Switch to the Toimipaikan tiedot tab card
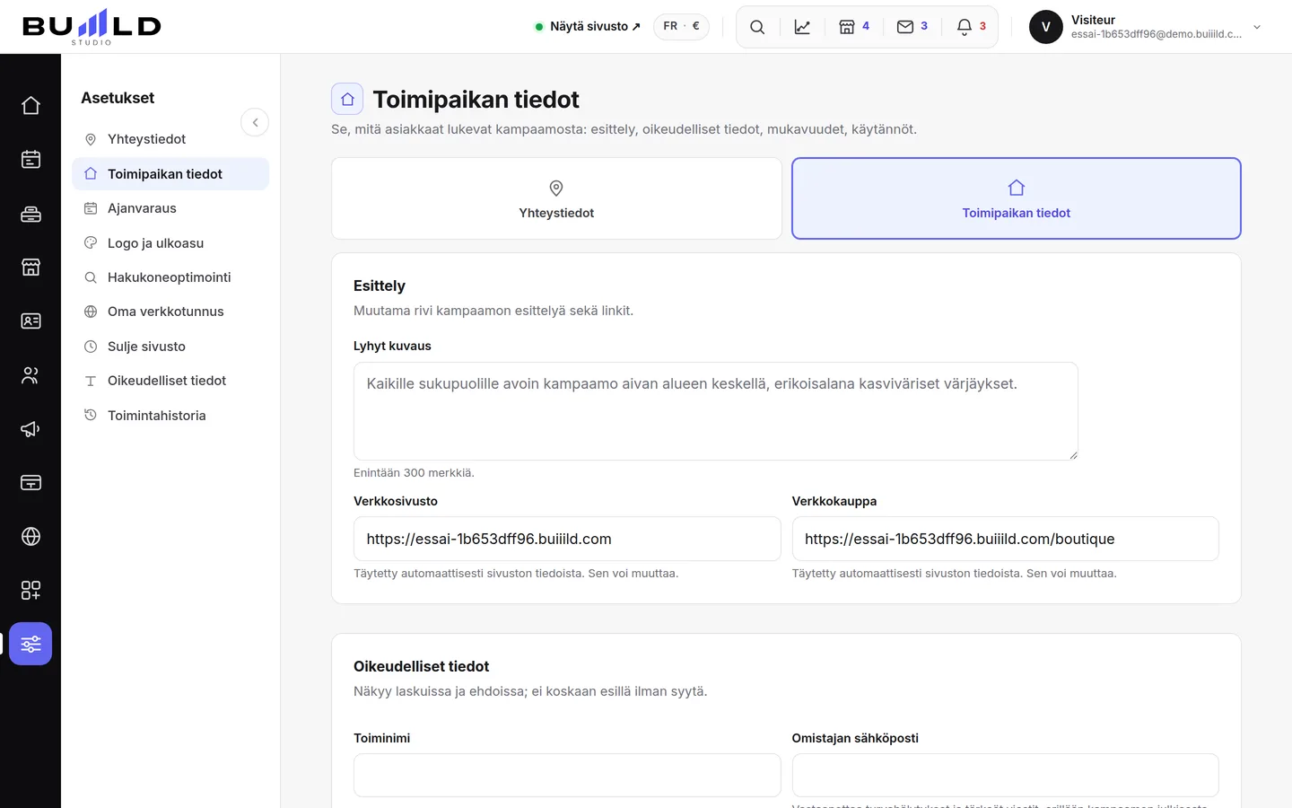The height and width of the screenshot is (808, 1292). (x=1017, y=198)
